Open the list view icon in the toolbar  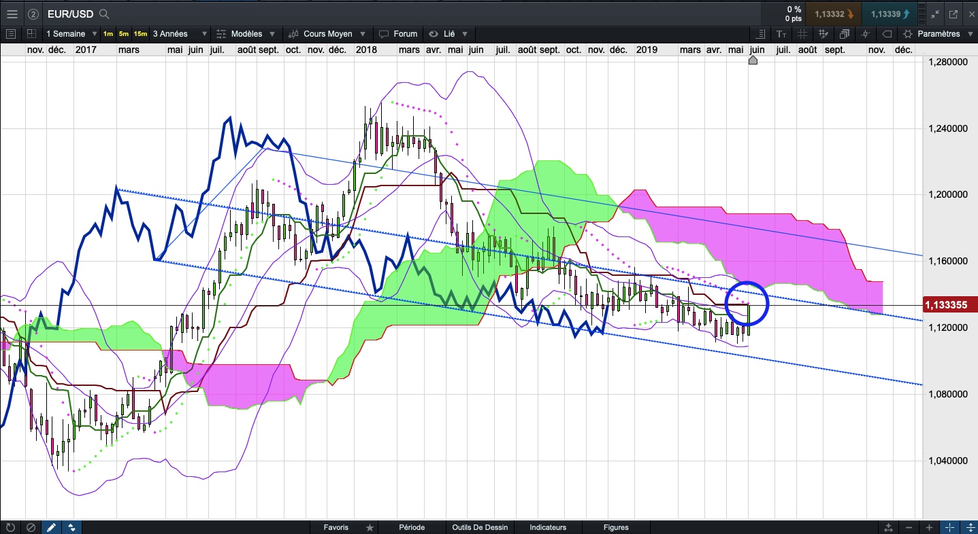tap(11, 34)
